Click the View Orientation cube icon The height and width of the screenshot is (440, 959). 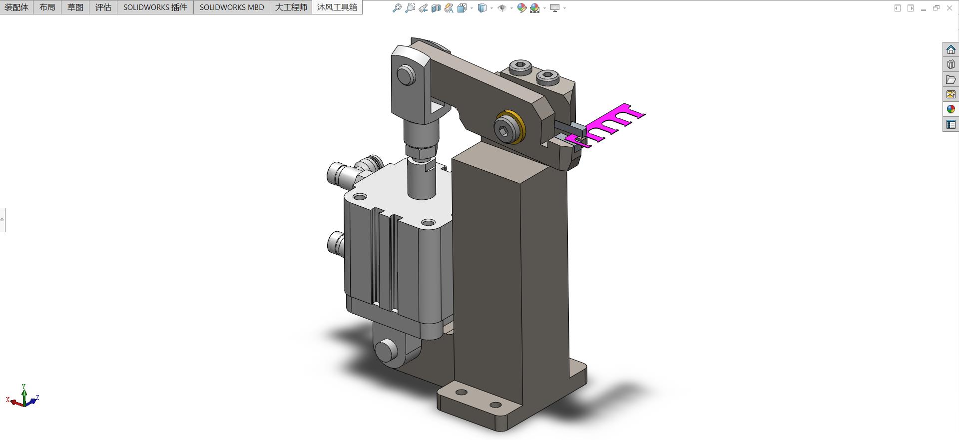click(462, 8)
